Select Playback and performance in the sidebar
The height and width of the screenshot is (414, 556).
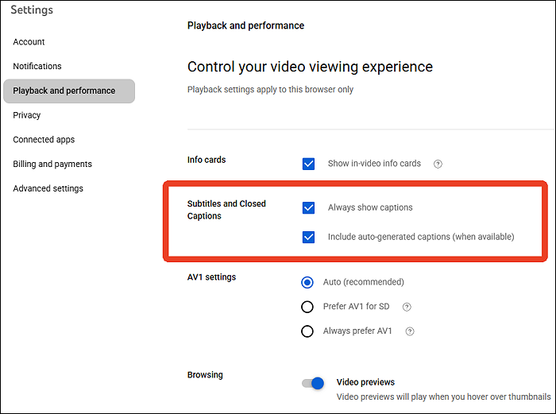(64, 91)
